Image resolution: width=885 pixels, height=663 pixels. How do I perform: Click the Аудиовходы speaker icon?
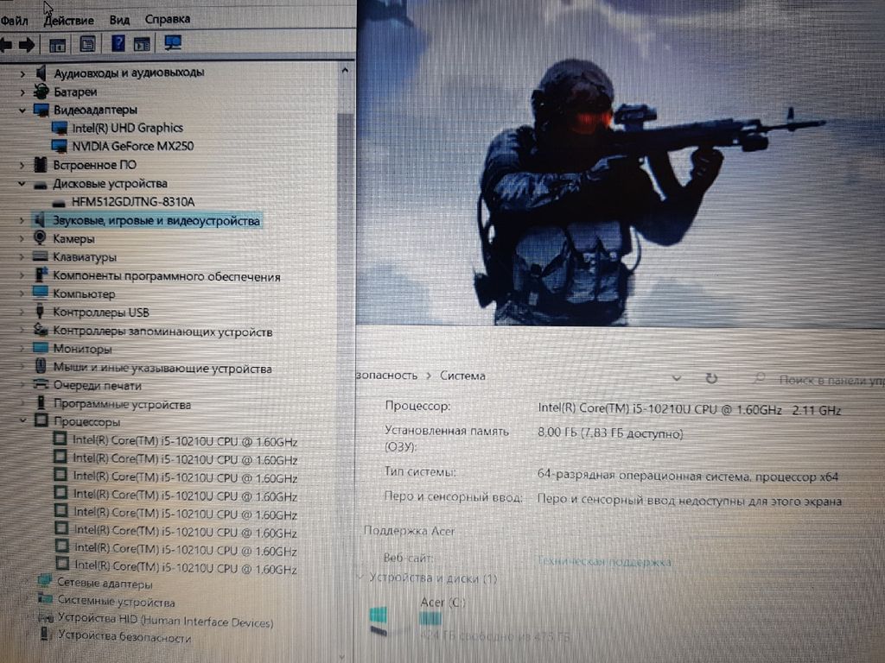[x=40, y=73]
